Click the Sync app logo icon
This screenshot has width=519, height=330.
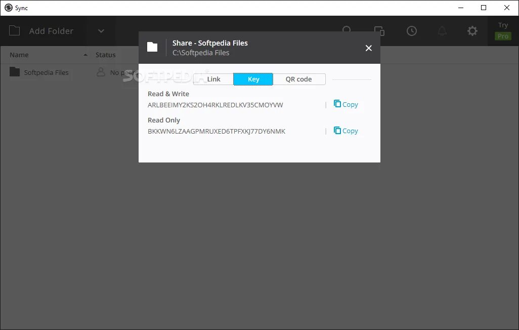pyautogui.click(x=9, y=8)
